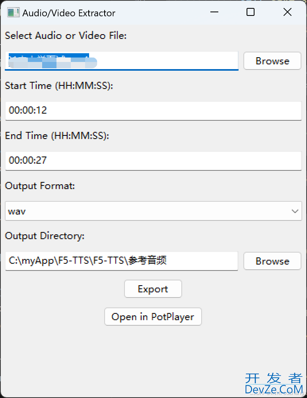Click the Audio/Video Extractor title bar text

point(69,13)
